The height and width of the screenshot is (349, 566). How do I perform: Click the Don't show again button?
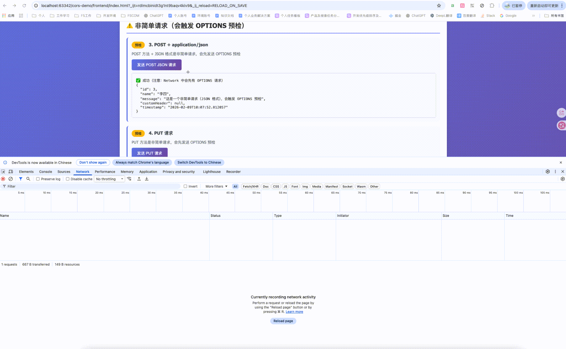[93, 162]
